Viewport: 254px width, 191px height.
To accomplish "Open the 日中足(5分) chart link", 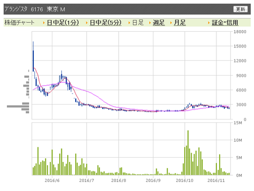I will pyautogui.click(x=105, y=23).
